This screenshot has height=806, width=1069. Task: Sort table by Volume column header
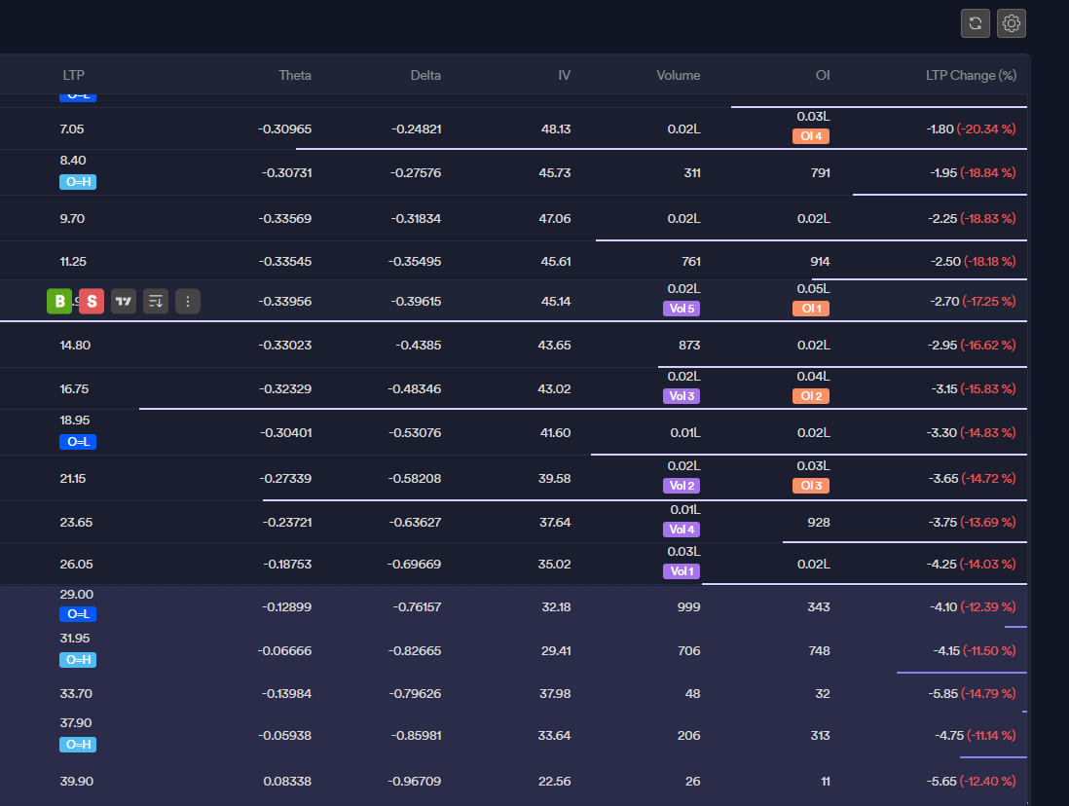[x=678, y=75]
